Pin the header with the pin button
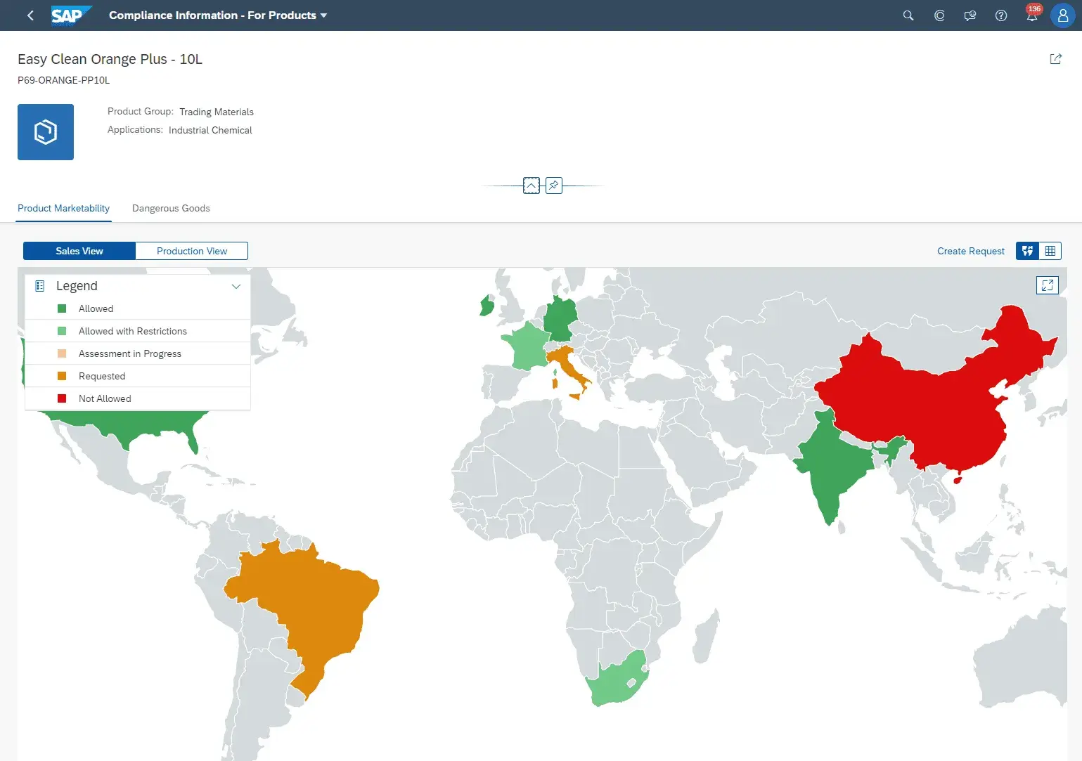Image resolution: width=1082 pixels, height=761 pixels. [554, 186]
